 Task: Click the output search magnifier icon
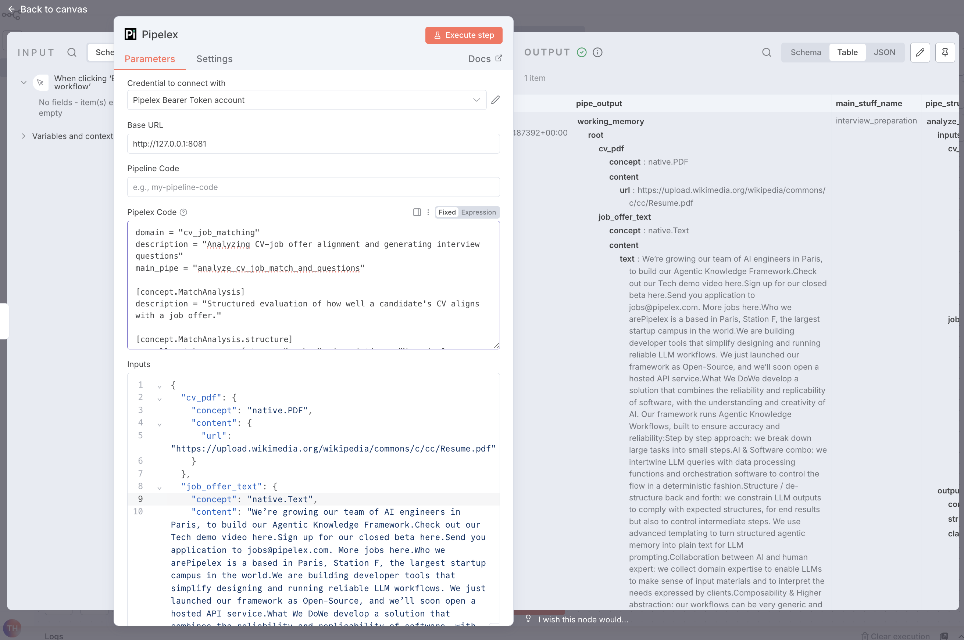[x=766, y=52]
